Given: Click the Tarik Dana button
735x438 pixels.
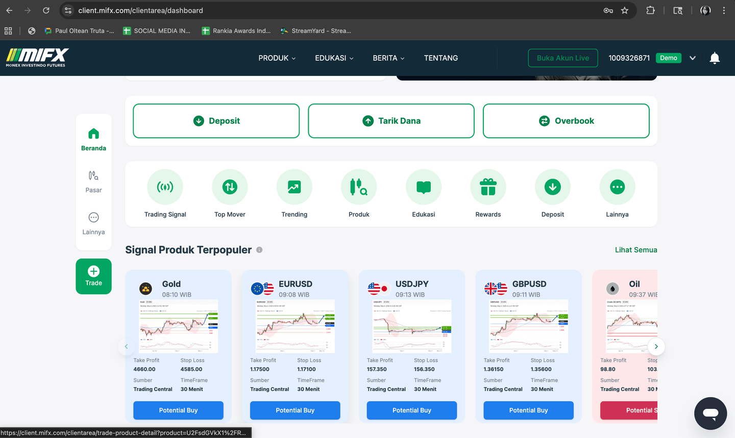Looking at the screenshot, I should tap(391, 121).
